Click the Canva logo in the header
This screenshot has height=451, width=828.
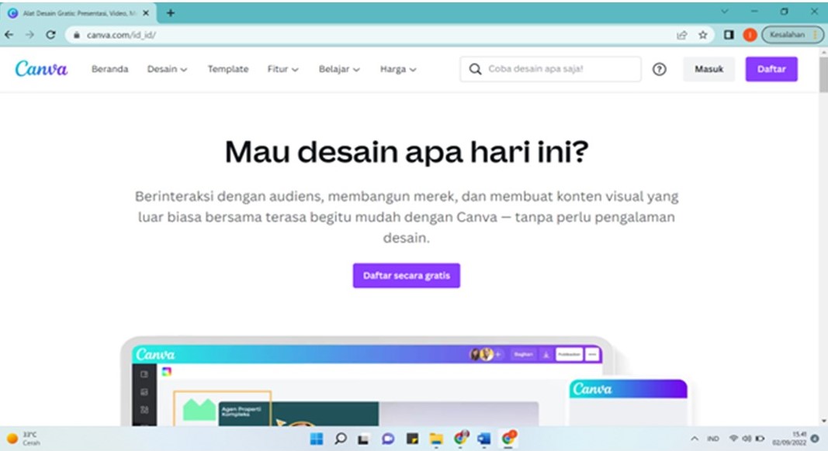(x=41, y=69)
